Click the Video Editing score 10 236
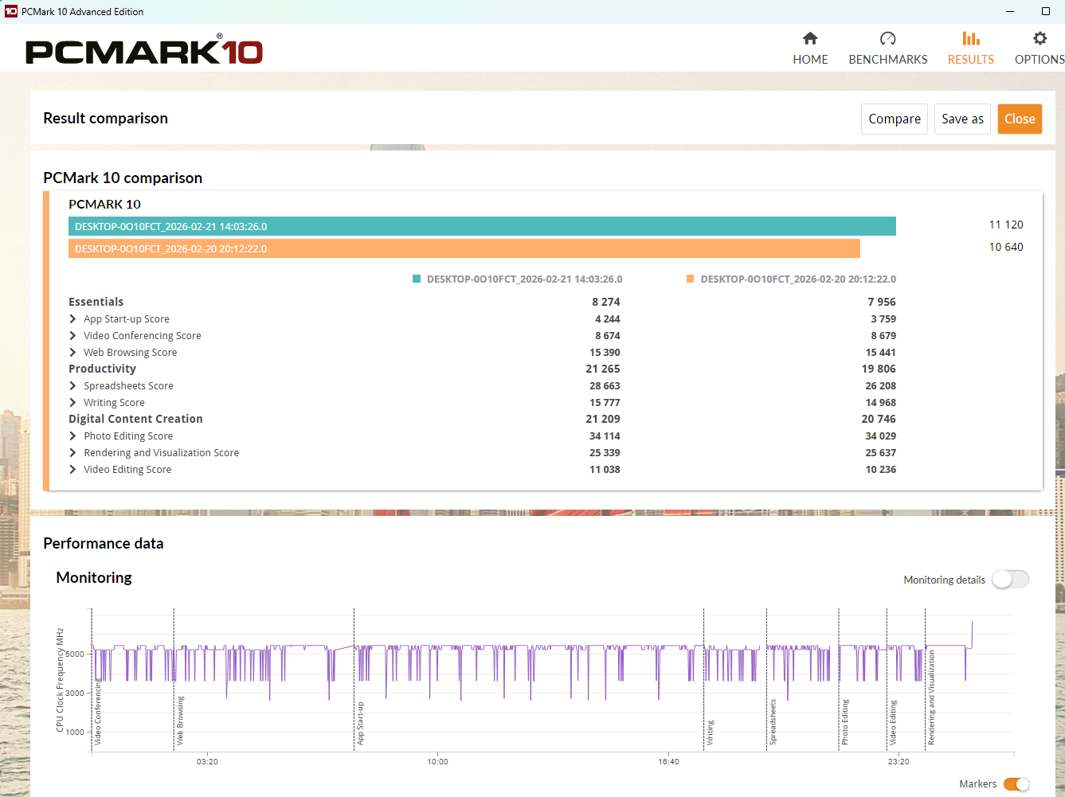This screenshot has width=1065, height=797. click(x=881, y=470)
